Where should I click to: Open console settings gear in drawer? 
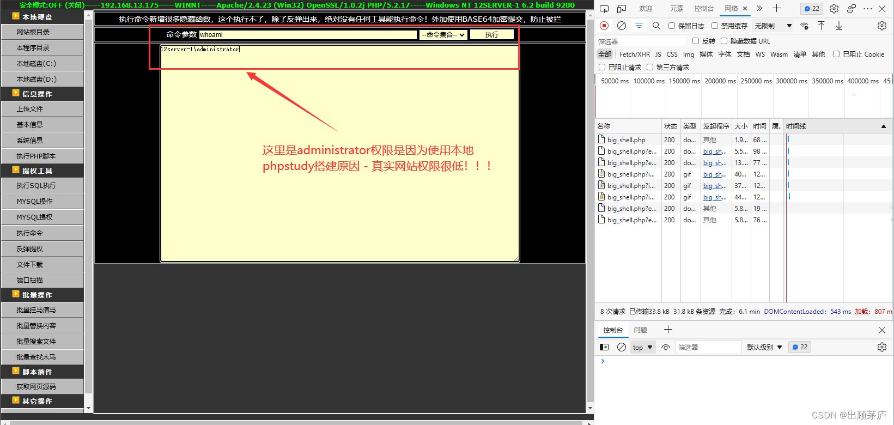point(882,347)
